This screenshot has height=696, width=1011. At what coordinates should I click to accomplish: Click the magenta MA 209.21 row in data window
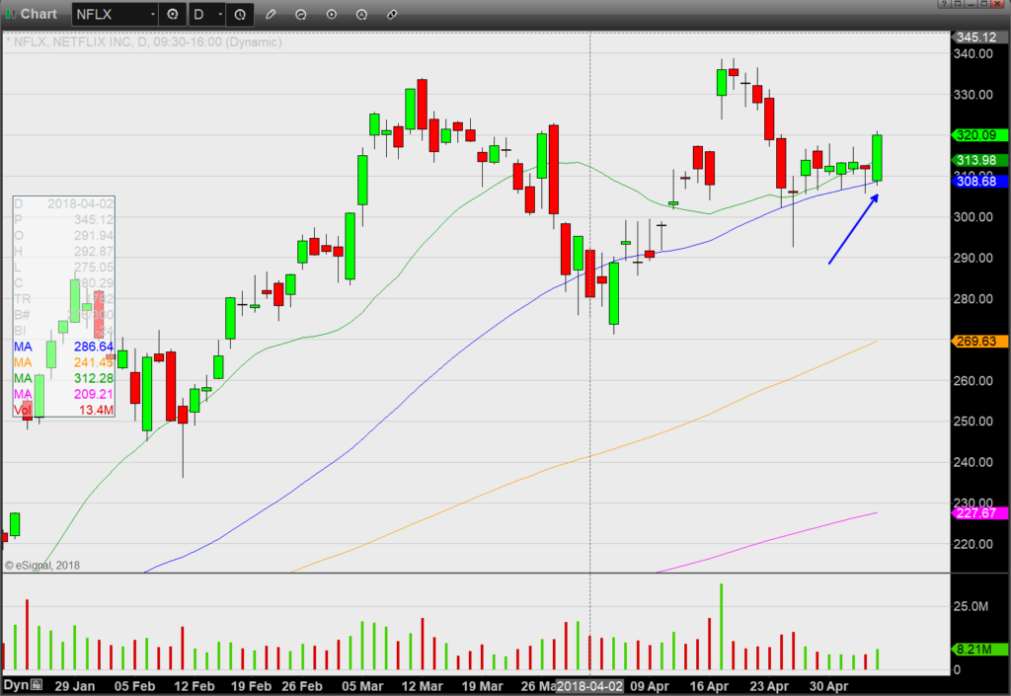(64, 394)
